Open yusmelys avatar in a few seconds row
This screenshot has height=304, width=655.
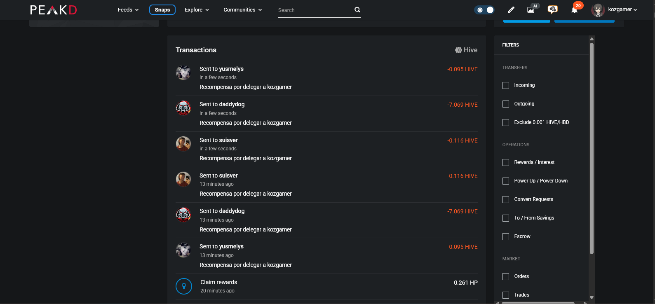point(183,73)
